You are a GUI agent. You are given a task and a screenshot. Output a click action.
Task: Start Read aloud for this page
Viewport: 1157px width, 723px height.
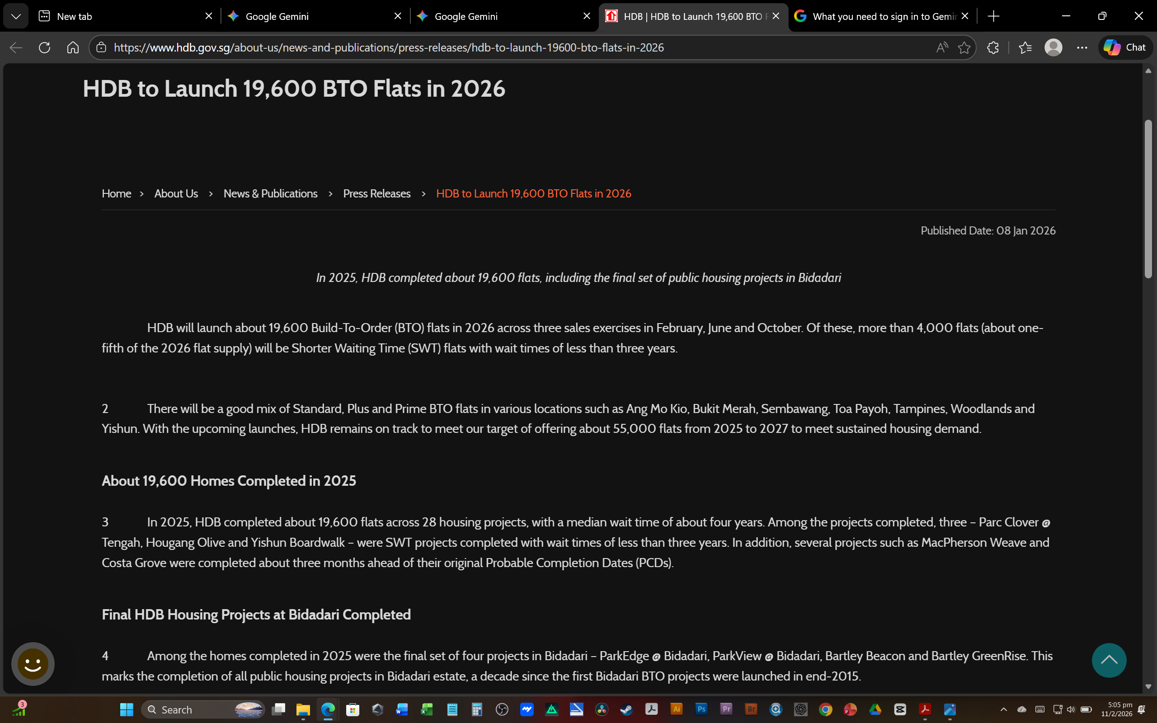click(x=942, y=47)
